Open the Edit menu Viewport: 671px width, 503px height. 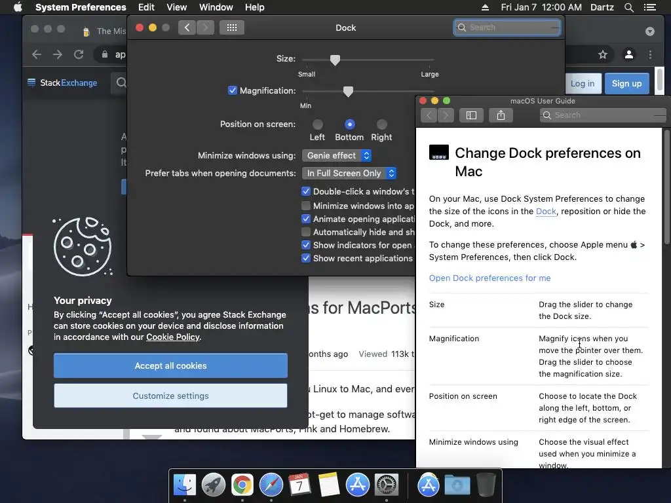pyautogui.click(x=146, y=7)
